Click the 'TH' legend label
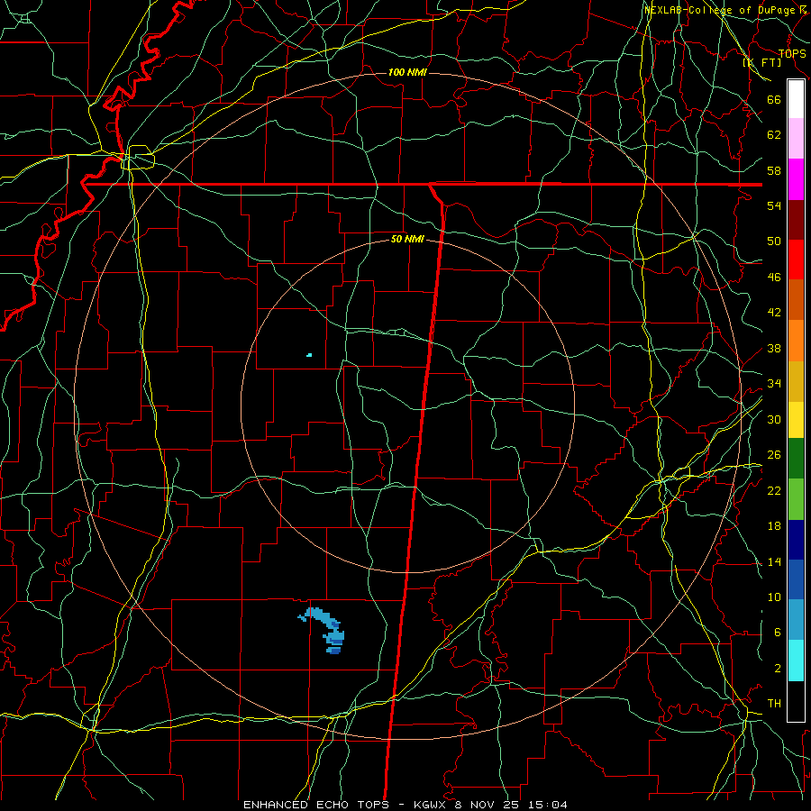Image resolution: width=811 pixels, height=811 pixels. pyautogui.click(x=774, y=704)
